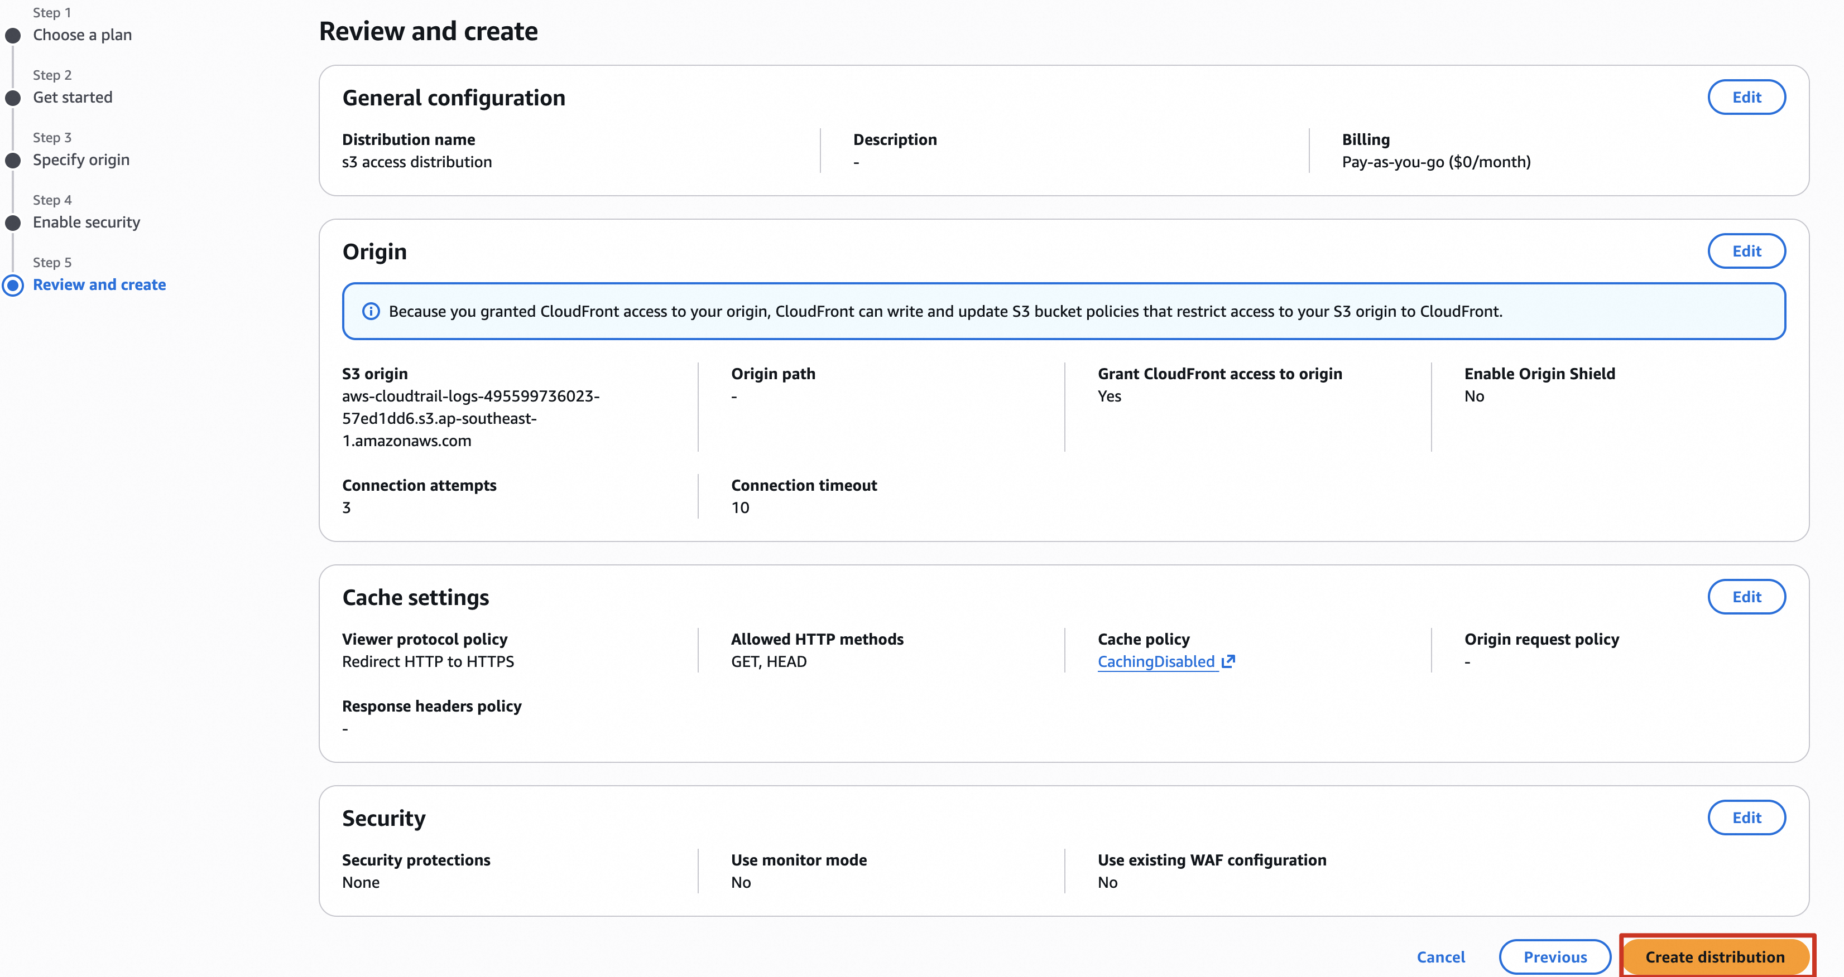
Task: Go back with the Previous button
Action: click(1554, 957)
